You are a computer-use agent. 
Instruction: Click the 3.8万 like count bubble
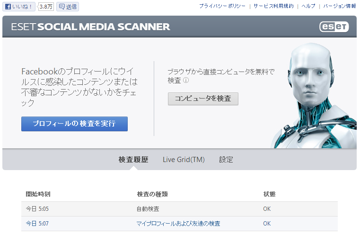click(x=46, y=7)
